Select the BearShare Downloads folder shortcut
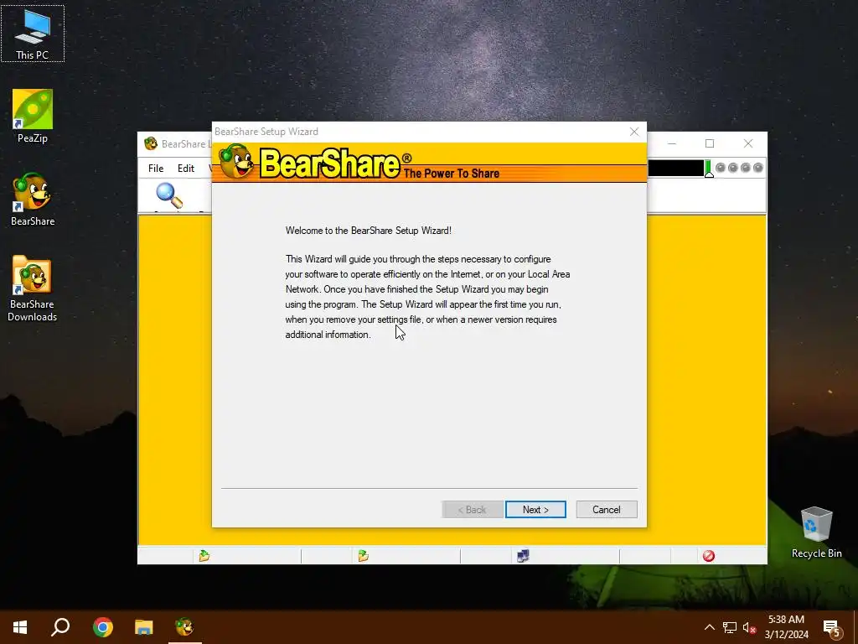 click(x=33, y=288)
